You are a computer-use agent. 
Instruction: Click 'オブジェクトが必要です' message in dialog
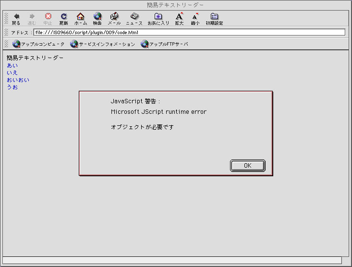(142, 127)
